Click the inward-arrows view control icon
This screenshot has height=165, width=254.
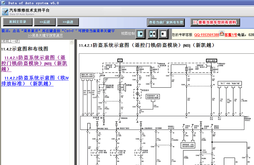coord(153,34)
